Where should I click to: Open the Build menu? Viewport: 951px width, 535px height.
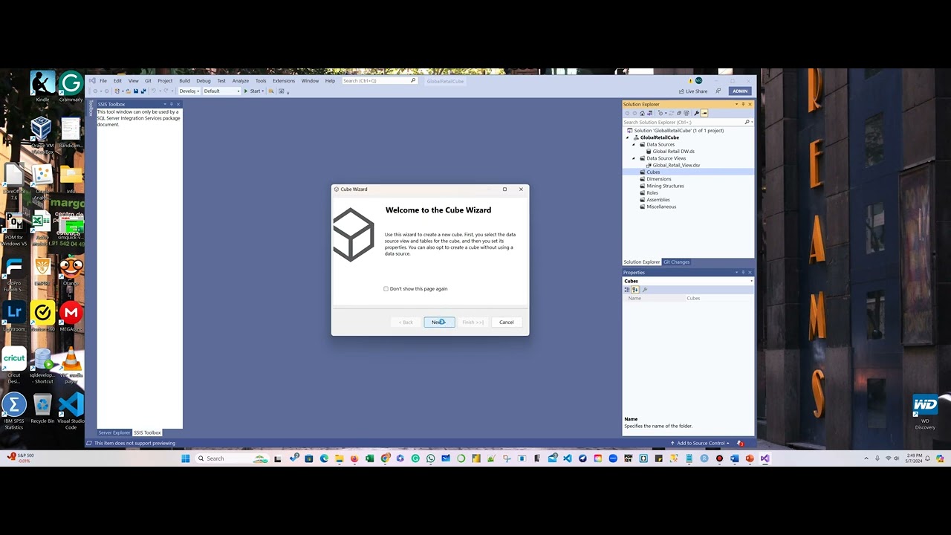click(x=184, y=80)
